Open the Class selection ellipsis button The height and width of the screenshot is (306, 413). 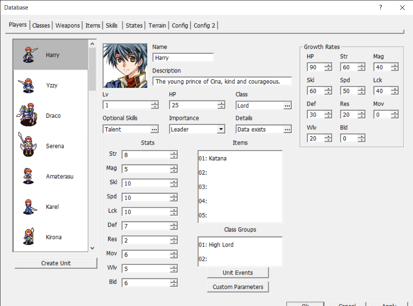287,106
